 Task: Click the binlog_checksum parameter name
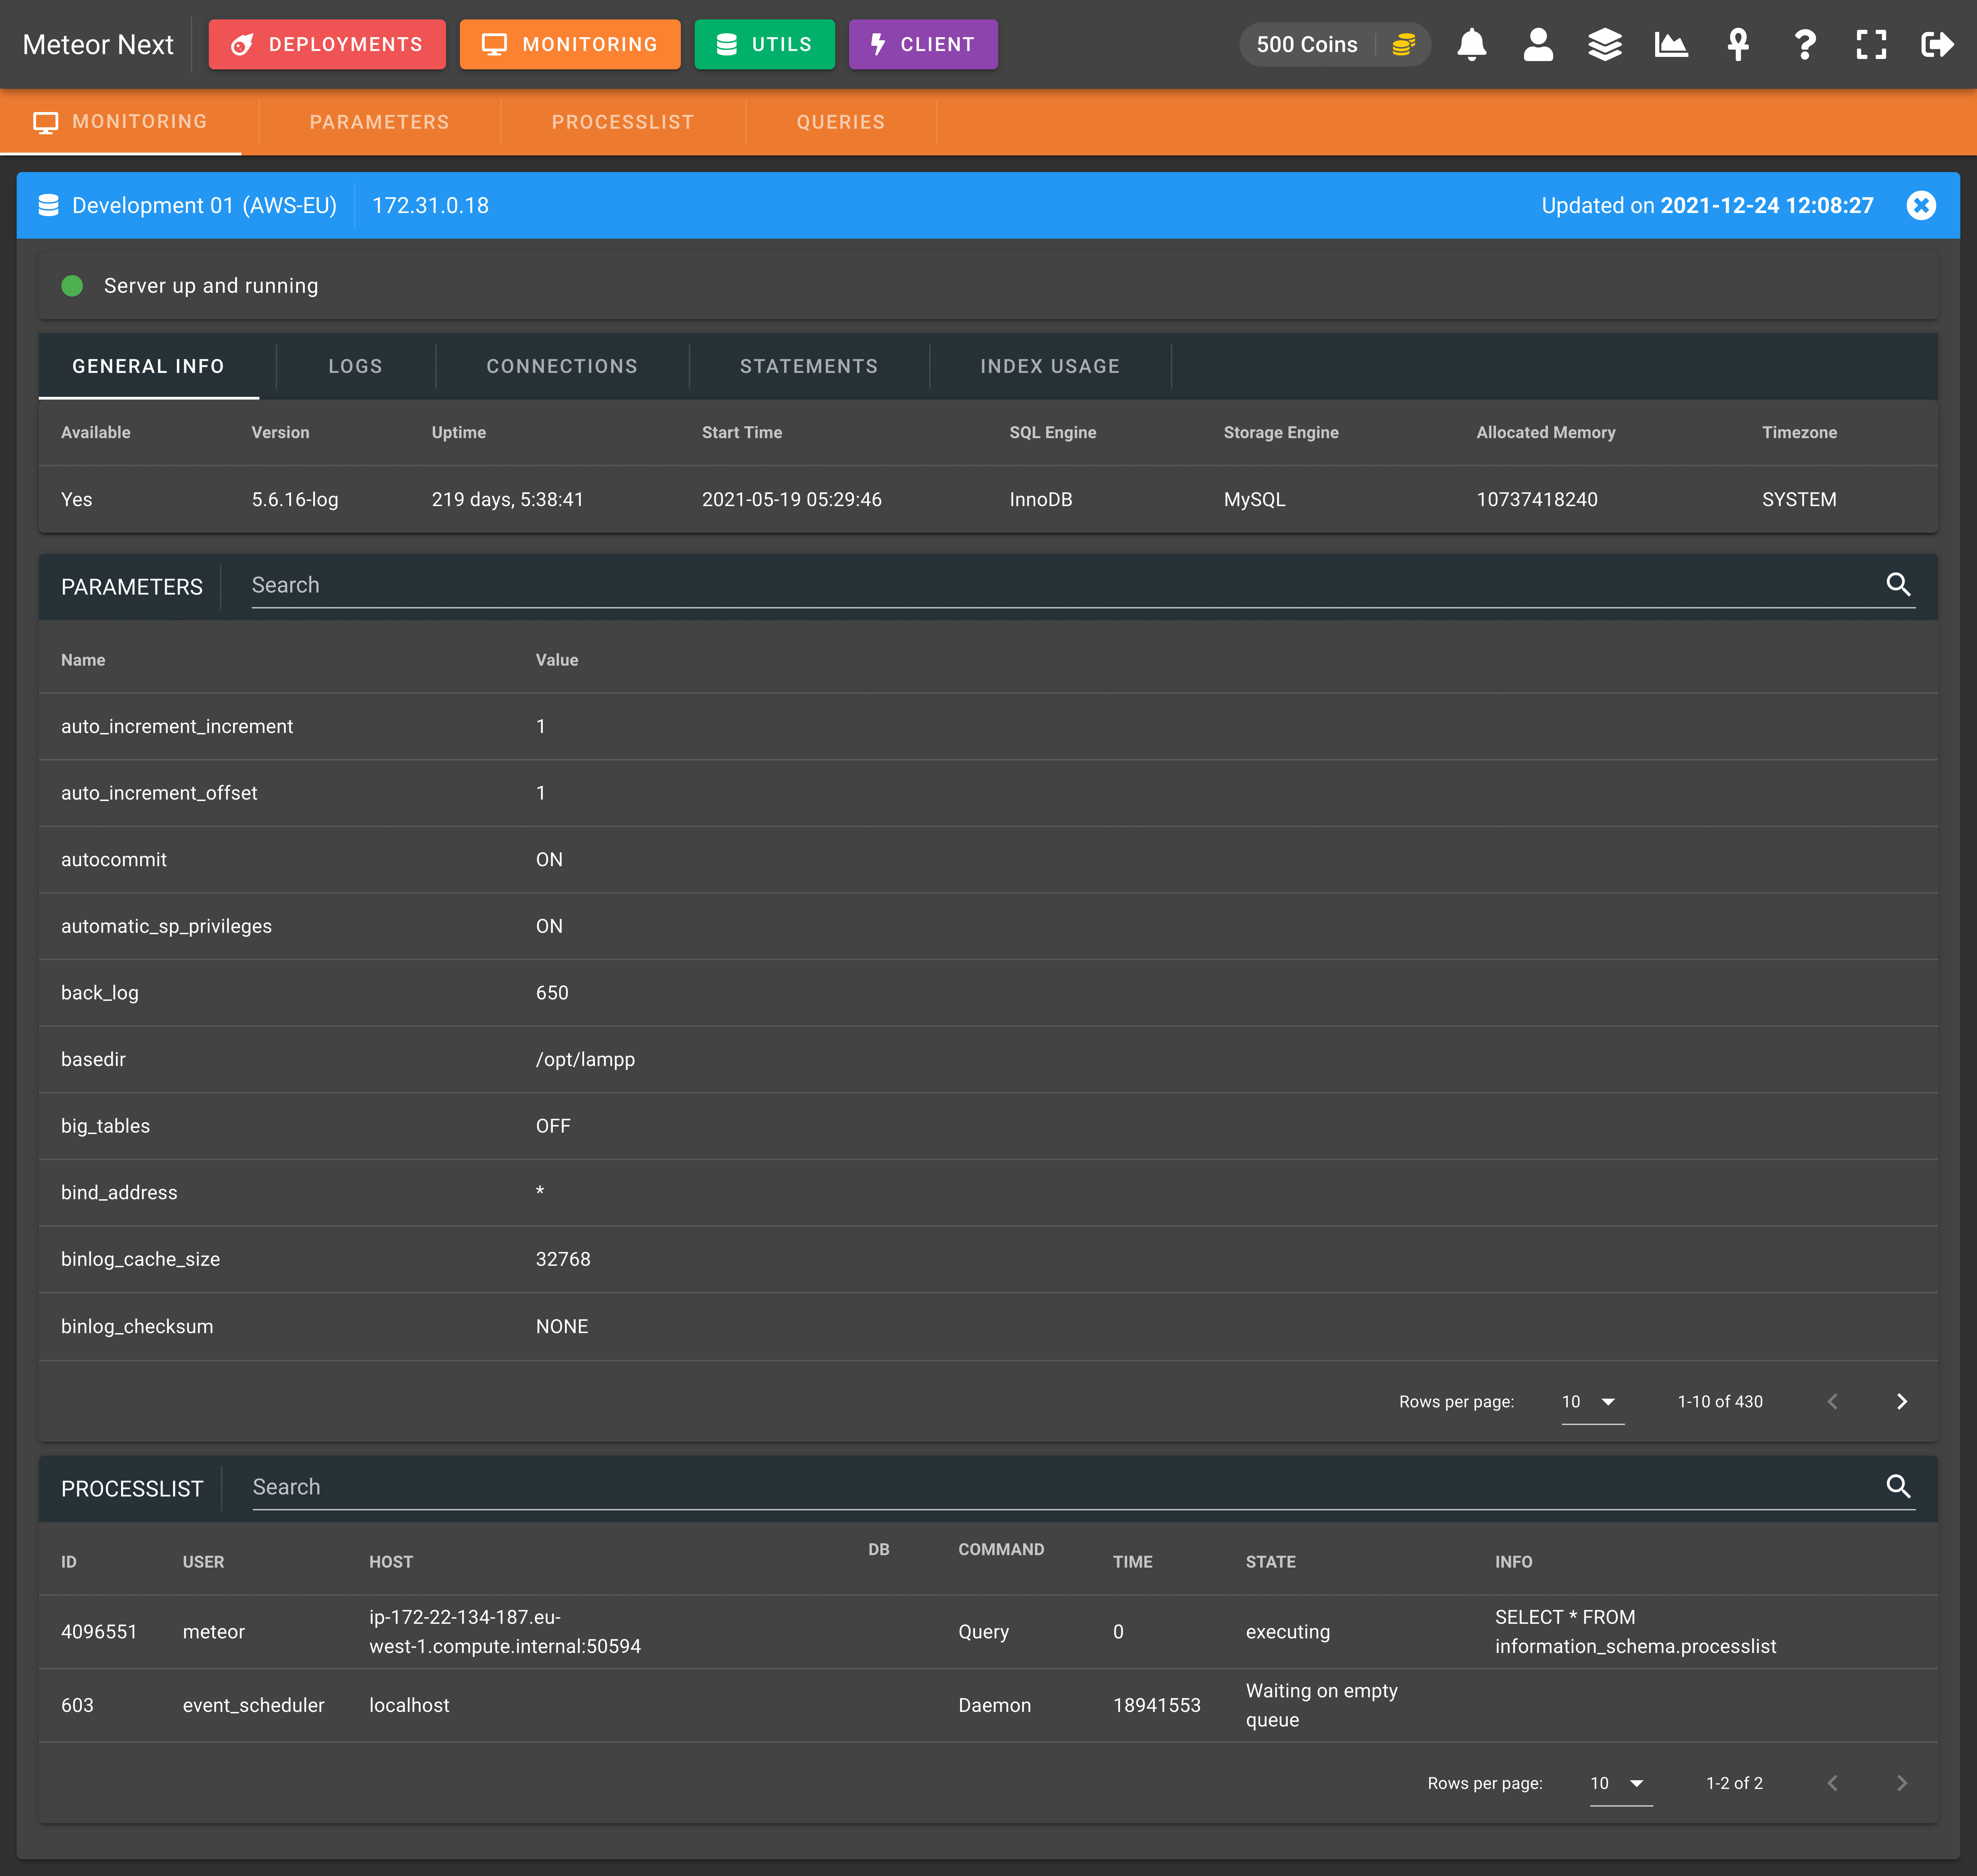tap(137, 1327)
